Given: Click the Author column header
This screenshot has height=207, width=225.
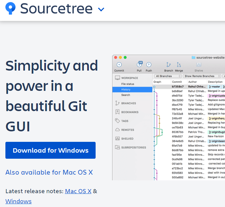Looking at the screenshot, I should [193, 82].
